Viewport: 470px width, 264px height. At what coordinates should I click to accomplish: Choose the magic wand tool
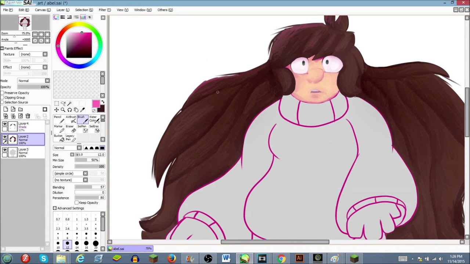(x=69, y=104)
